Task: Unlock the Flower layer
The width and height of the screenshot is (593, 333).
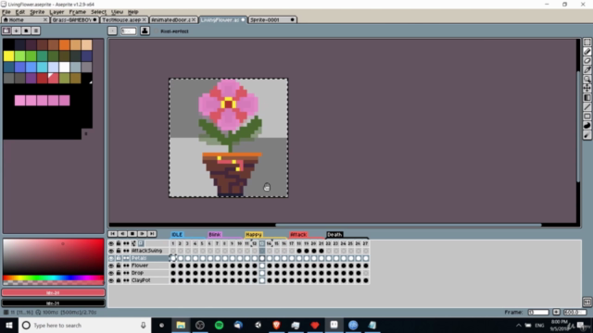Action: [x=119, y=265]
